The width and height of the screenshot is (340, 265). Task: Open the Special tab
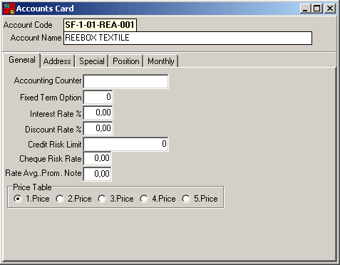[92, 61]
